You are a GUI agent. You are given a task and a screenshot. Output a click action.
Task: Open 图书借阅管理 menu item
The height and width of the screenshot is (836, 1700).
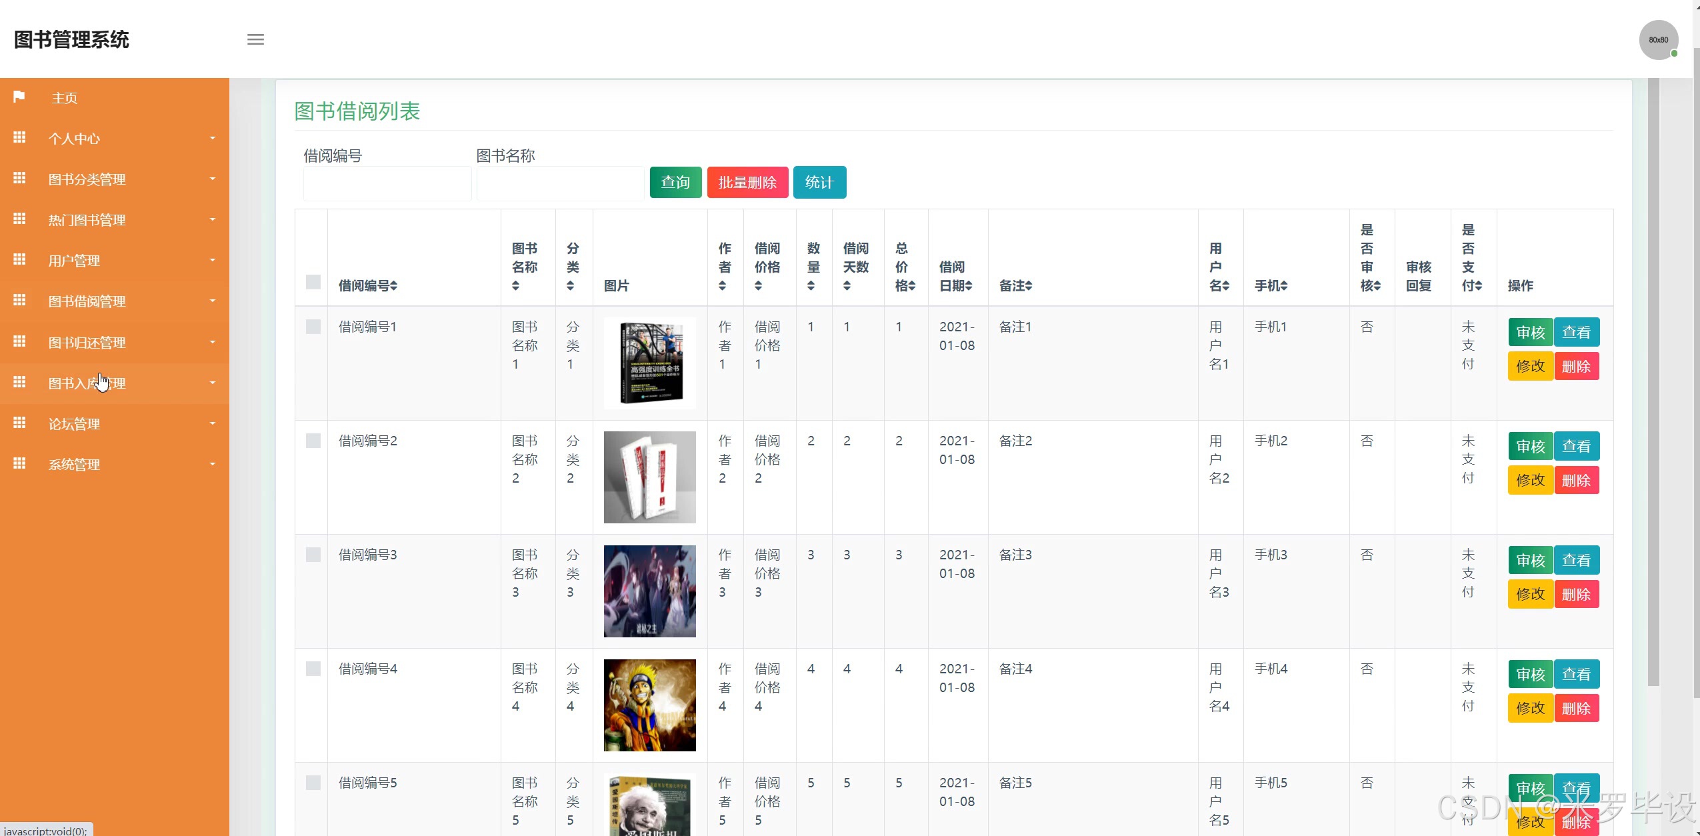[87, 301]
